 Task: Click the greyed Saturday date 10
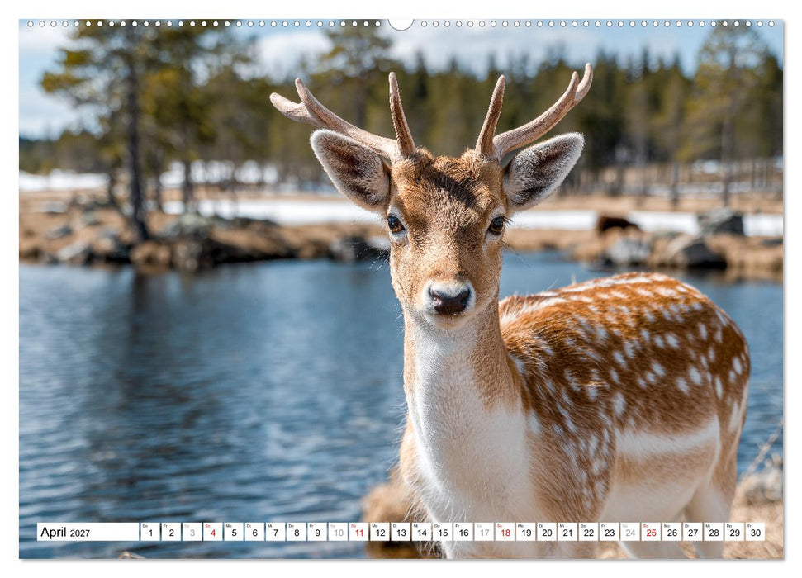pos(338,532)
